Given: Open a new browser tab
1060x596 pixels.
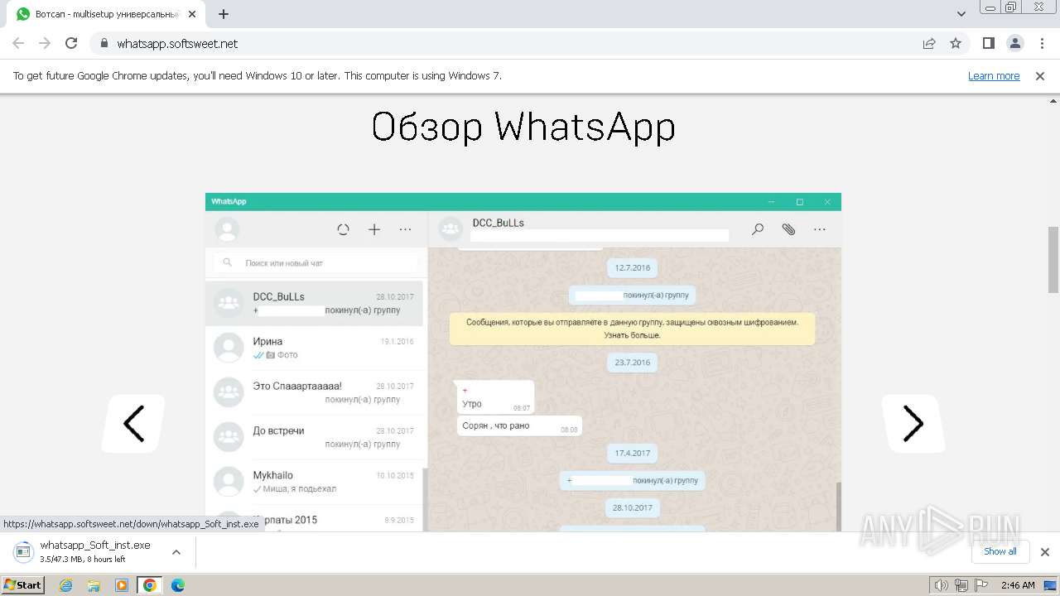Looking at the screenshot, I should point(224,14).
